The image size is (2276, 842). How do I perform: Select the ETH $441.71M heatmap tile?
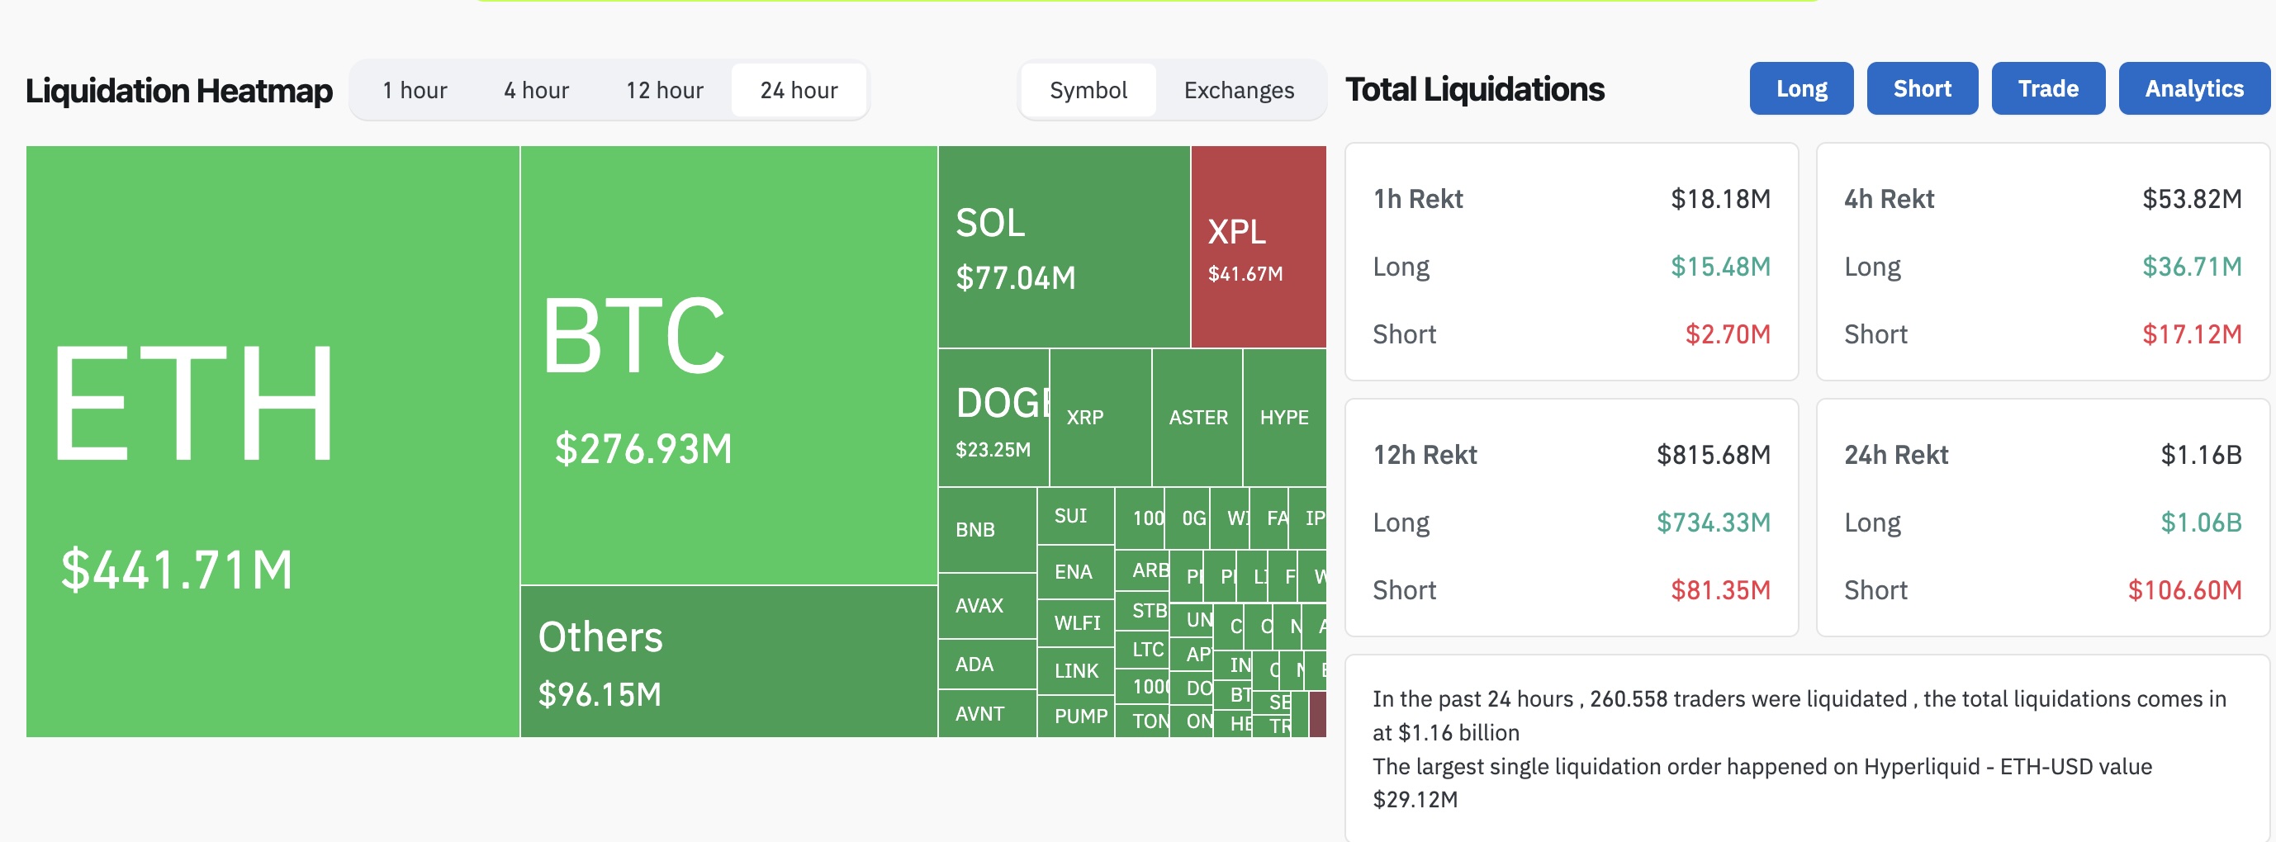(x=273, y=441)
